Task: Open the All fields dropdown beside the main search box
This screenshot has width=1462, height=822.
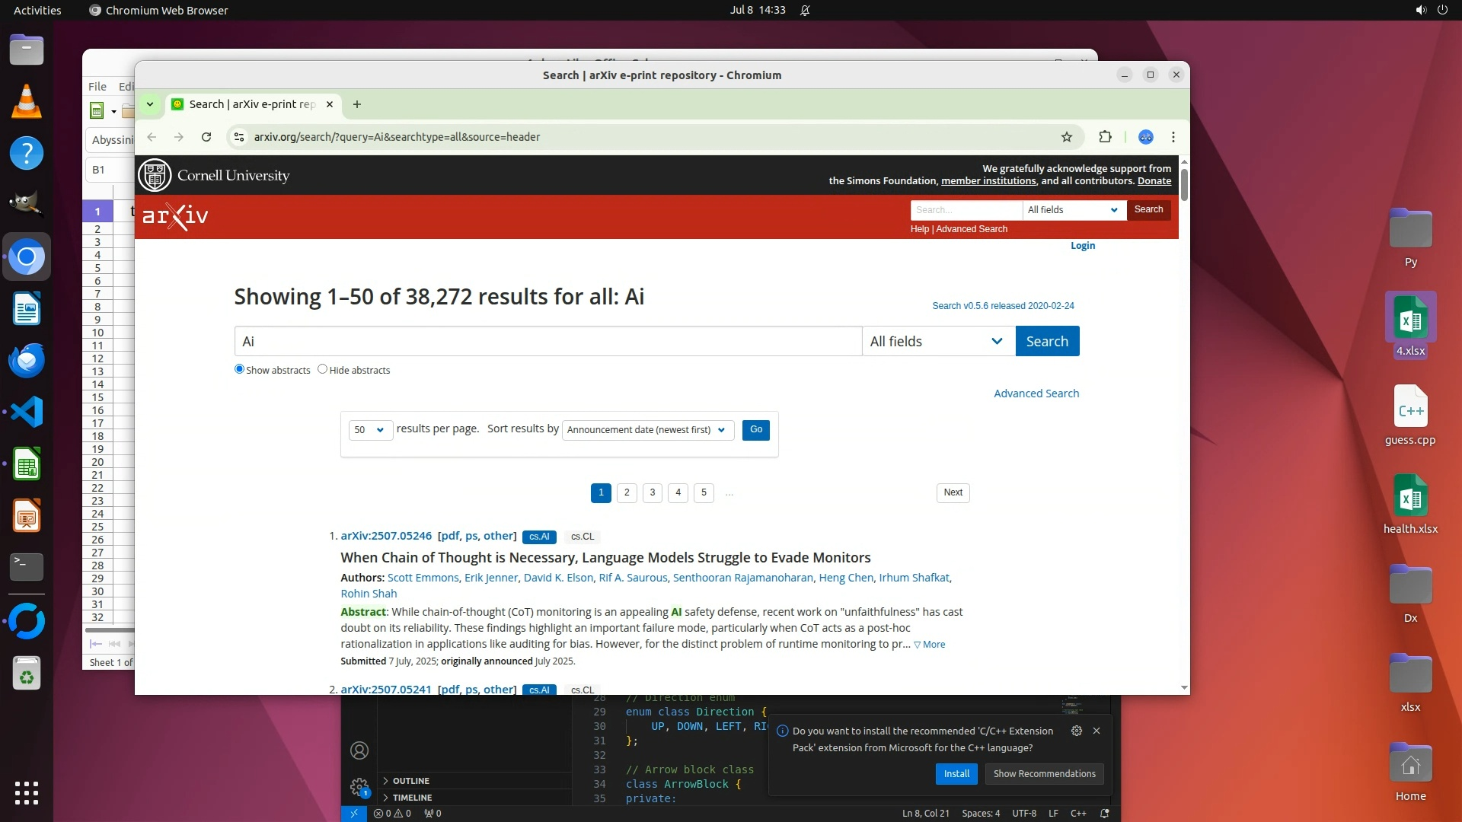Action: [x=937, y=342]
